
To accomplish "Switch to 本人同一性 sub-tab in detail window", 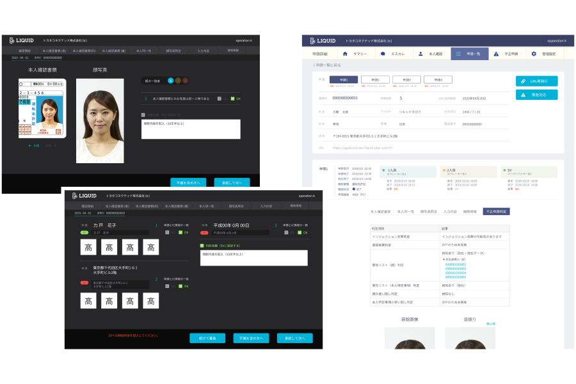I will pos(406,212).
